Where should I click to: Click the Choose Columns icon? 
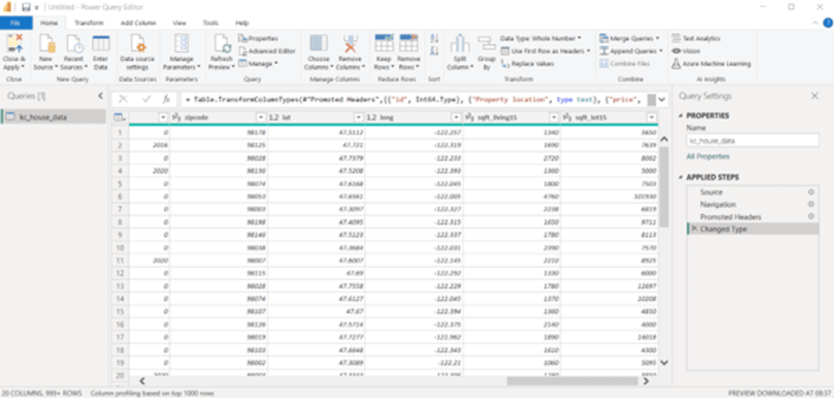(x=318, y=44)
